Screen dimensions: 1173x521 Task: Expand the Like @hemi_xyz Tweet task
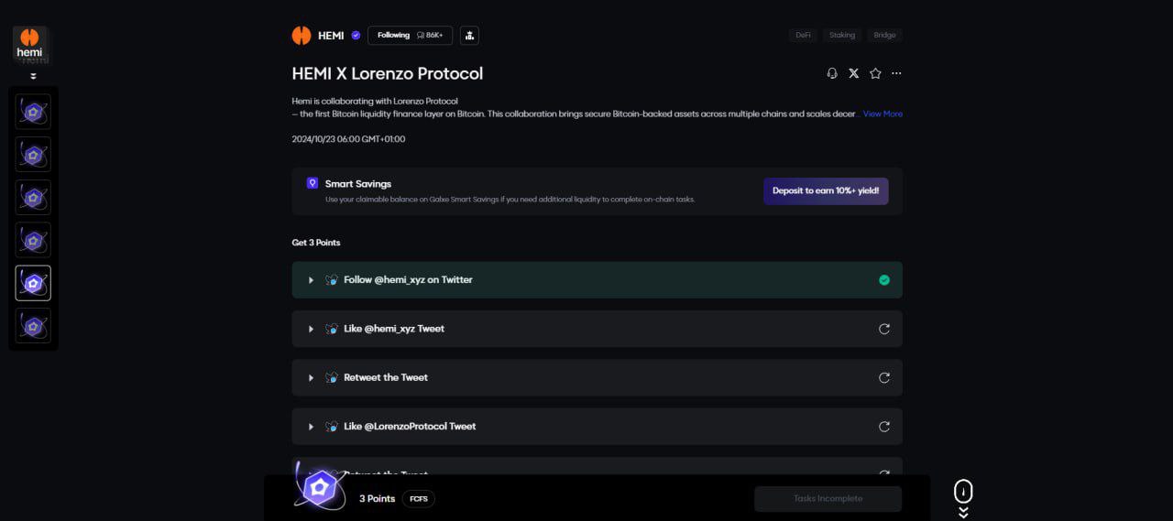pyautogui.click(x=312, y=329)
